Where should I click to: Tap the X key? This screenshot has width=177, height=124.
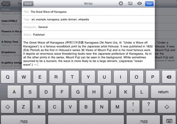(x=39, y=107)
